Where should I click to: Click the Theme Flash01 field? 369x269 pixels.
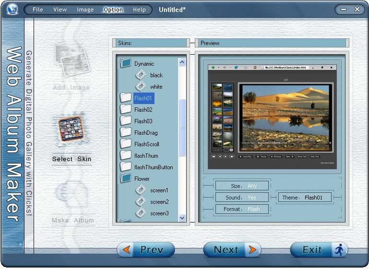click(305, 198)
